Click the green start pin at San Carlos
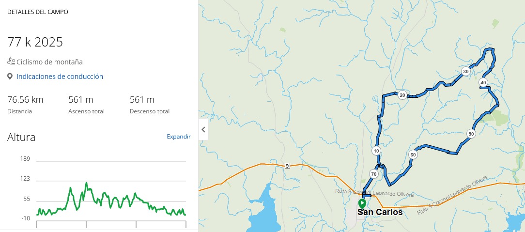525x232 pixels. [362, 203]
